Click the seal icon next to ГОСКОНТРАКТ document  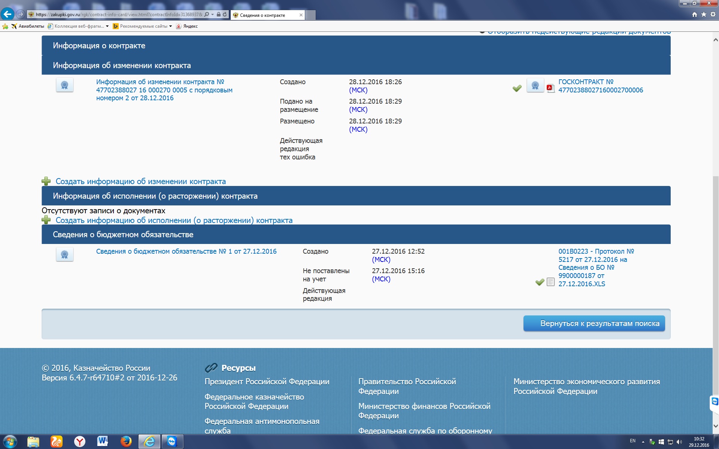[x=535, y=86]
